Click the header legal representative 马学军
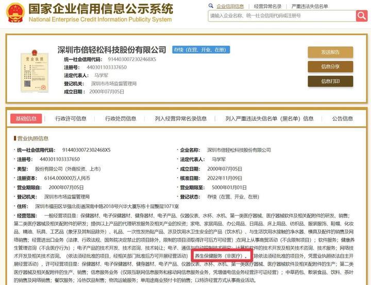Viewport: 371px width, 285px height. (101, 76)
